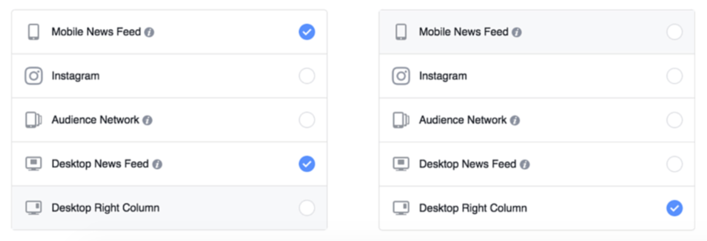Enable Instagram placement in the left panel

pyautogui.click(x=307, y=76)
